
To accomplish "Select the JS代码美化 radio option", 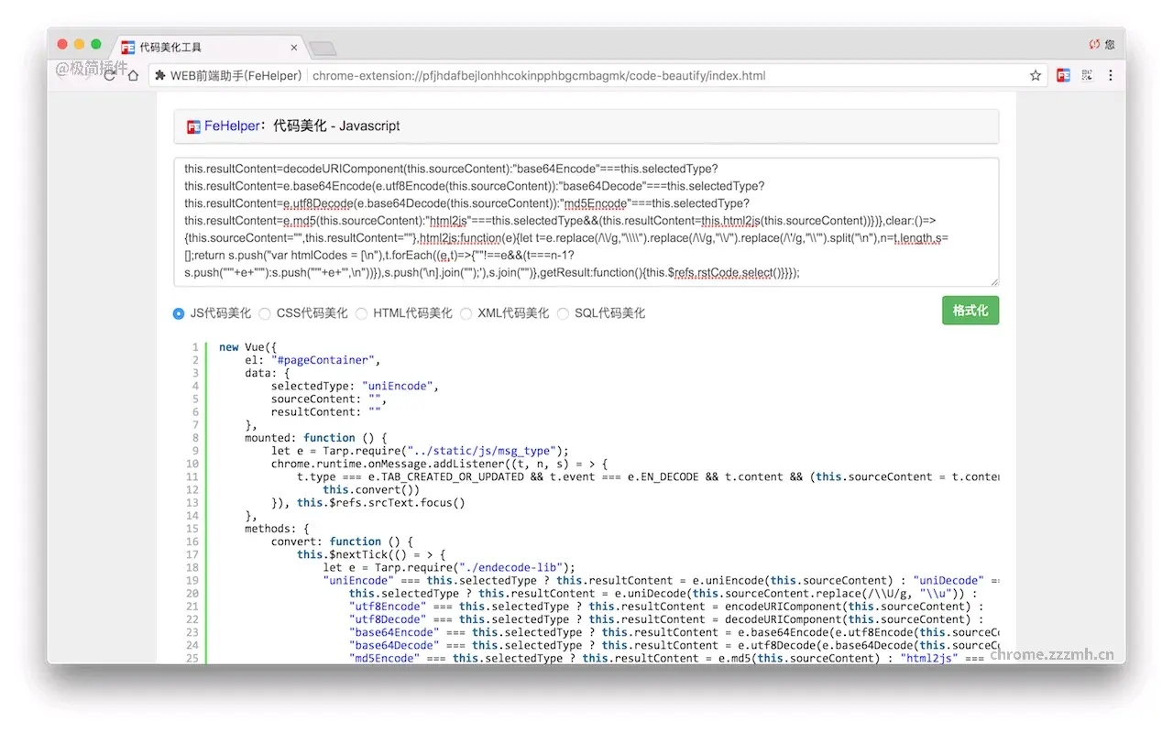I will pyautogui.click(x=179, y=313).
